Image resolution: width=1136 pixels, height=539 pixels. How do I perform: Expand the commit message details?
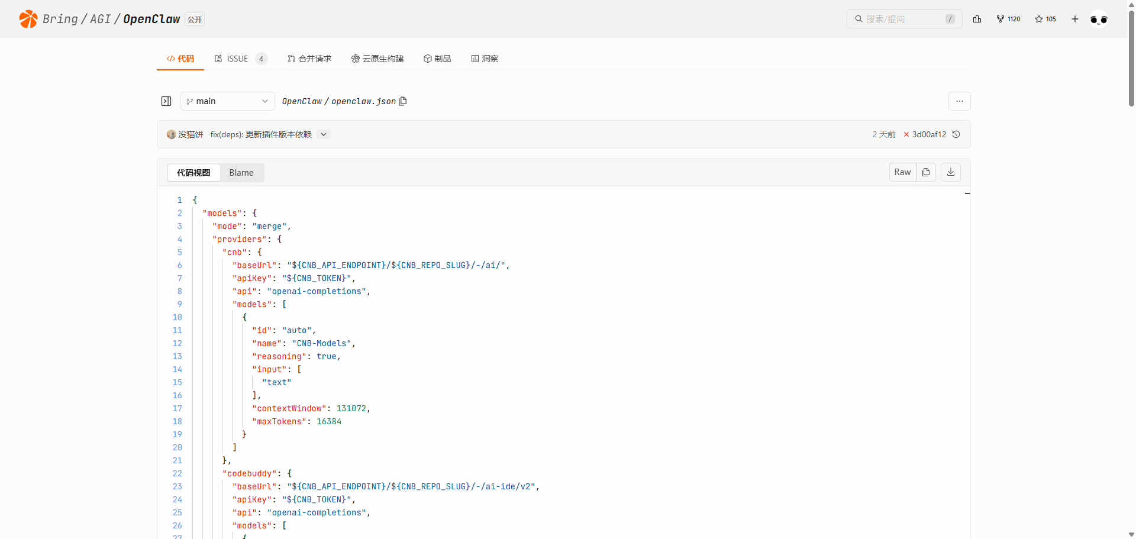(324, 134)
